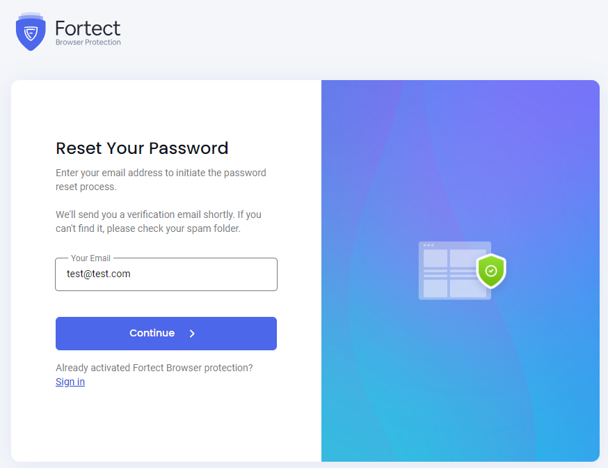Image resolution: width=608 pixels, height=468 pixels.
Task: Click the Browser Protection subtitle
Action: point(88,42)
